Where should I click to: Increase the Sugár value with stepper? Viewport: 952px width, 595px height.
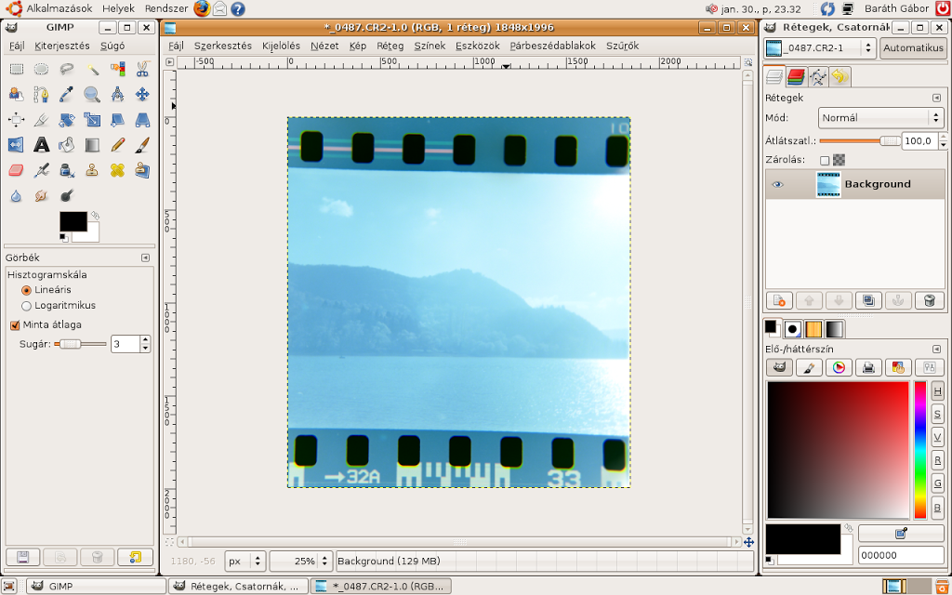pos(145,340)
